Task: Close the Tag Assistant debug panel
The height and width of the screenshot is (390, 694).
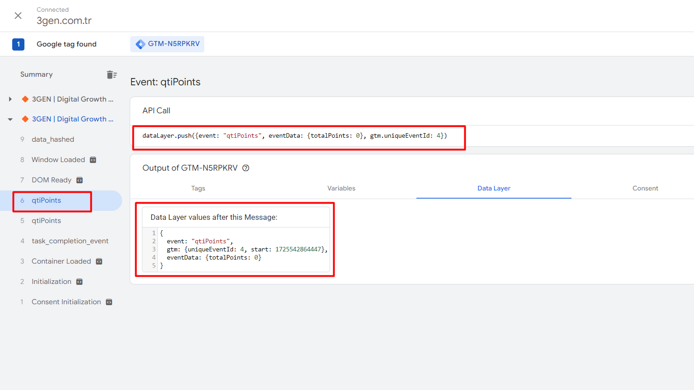Action: pos(18,16)
